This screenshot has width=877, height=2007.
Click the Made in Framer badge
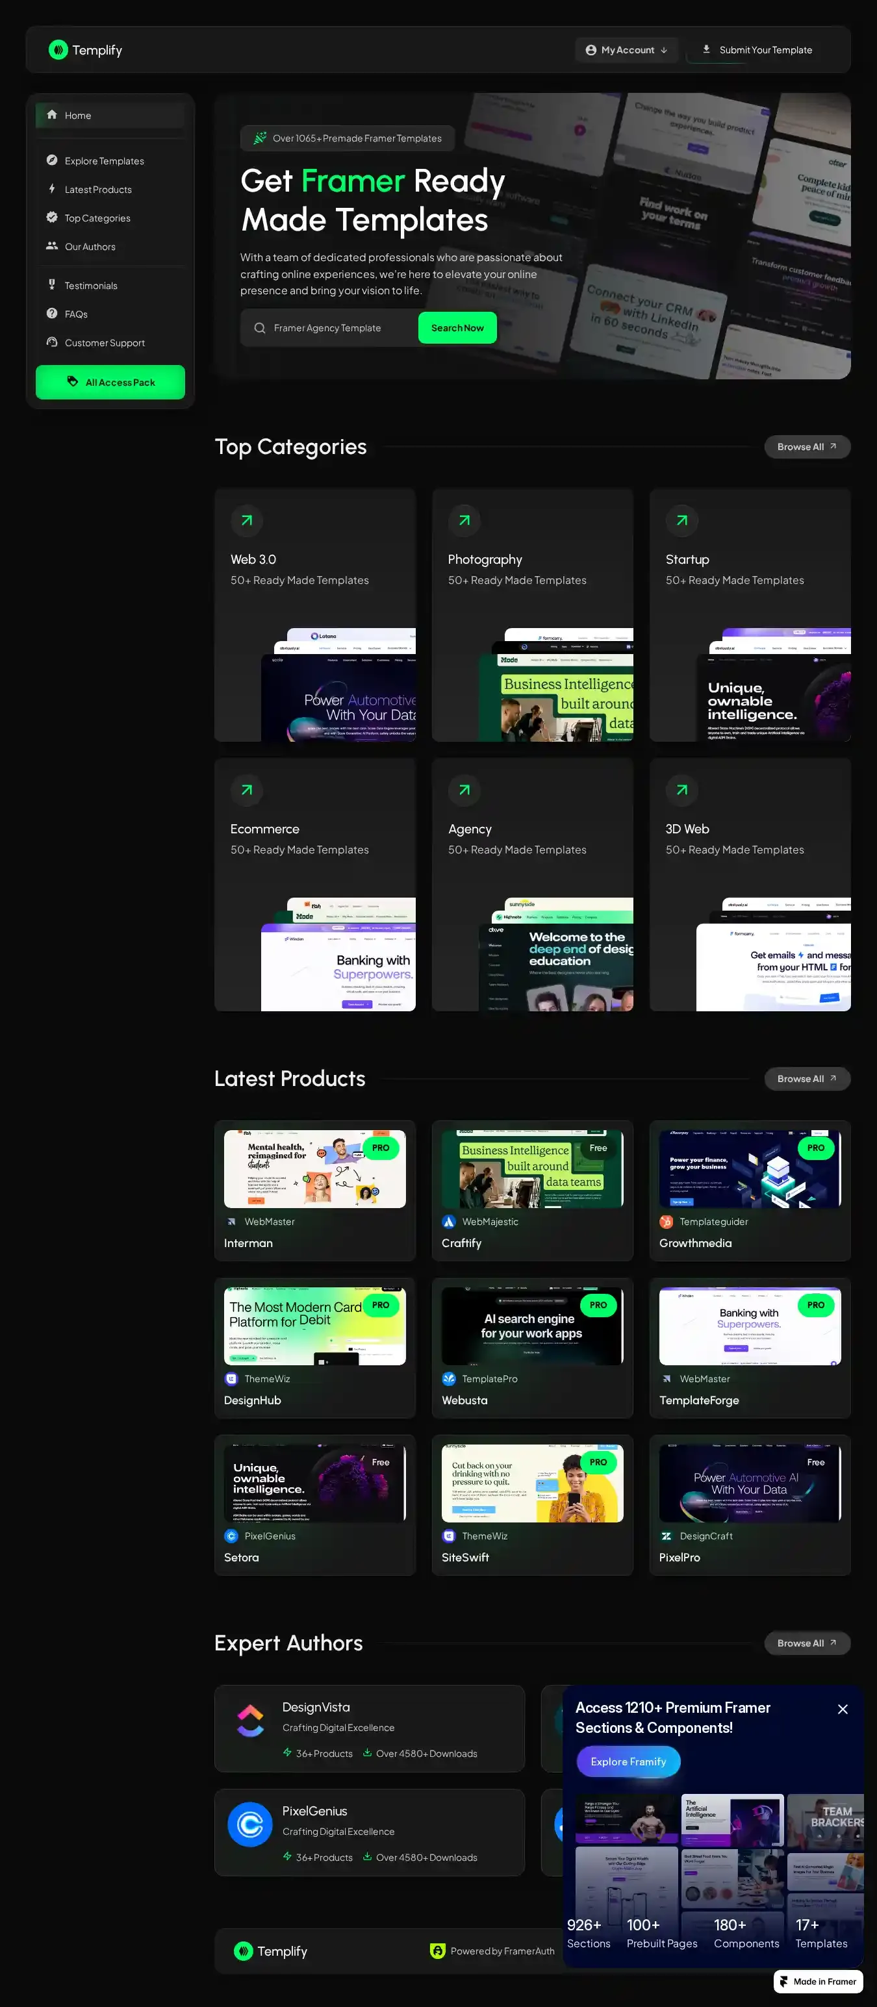pyautogui.click(x=818, y=1981)
